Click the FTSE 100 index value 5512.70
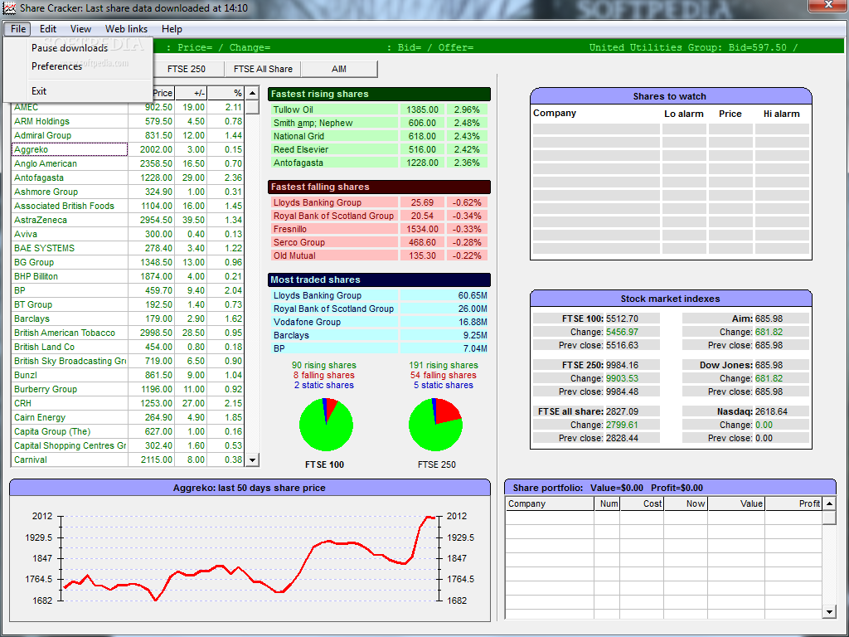Image resolution: width=849 pixels, height=637 pixels. (622, 318)
